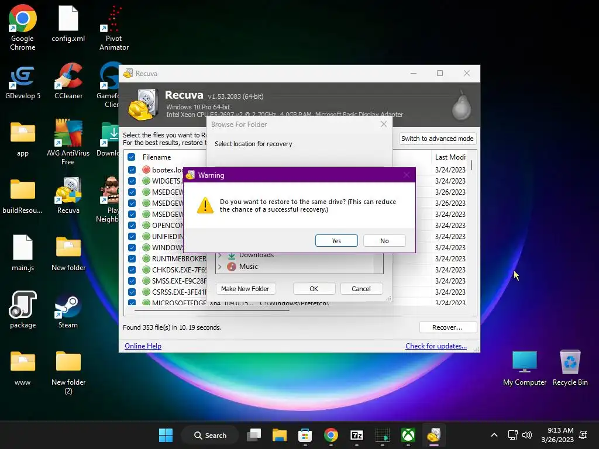Uncheck the CSRSS.EXE file checkbox
This screenshot has height=449, width=599.
point(132,292)
